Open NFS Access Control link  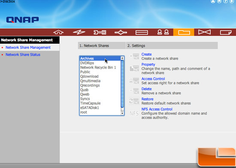tap(157, 109)
